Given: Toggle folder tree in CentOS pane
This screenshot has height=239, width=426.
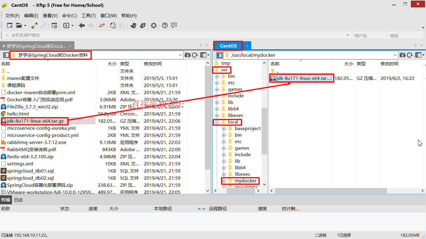Looking at the screenshot, I should click(x=220, y=55).
